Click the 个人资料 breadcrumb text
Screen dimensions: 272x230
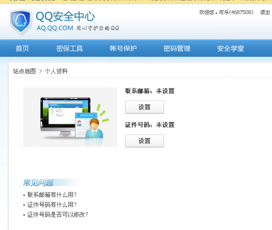[56, 71]
